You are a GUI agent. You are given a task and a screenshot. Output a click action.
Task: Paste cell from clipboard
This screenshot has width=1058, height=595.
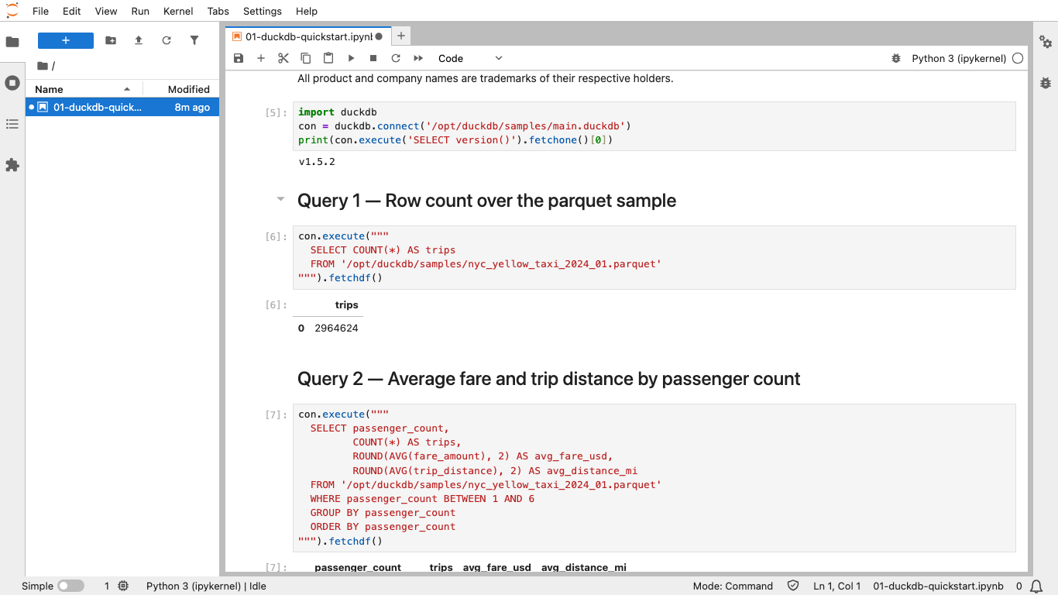(x=328, y=58)
